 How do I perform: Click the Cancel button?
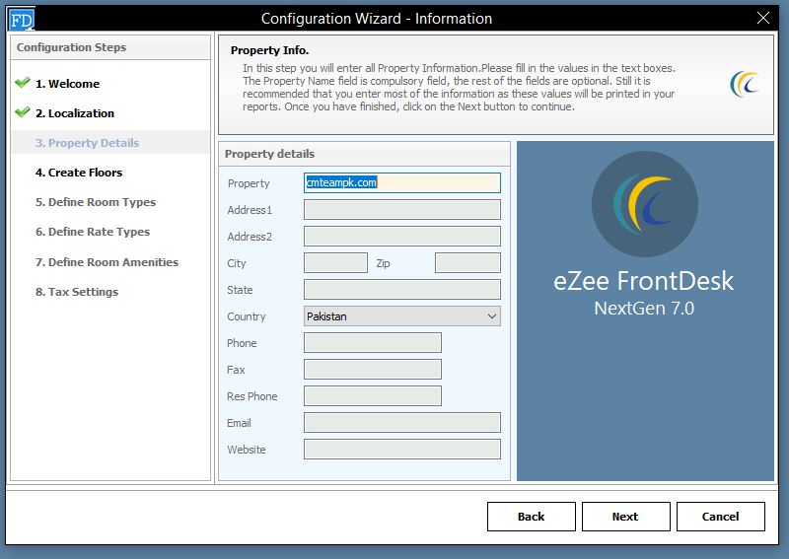(721, 517)
